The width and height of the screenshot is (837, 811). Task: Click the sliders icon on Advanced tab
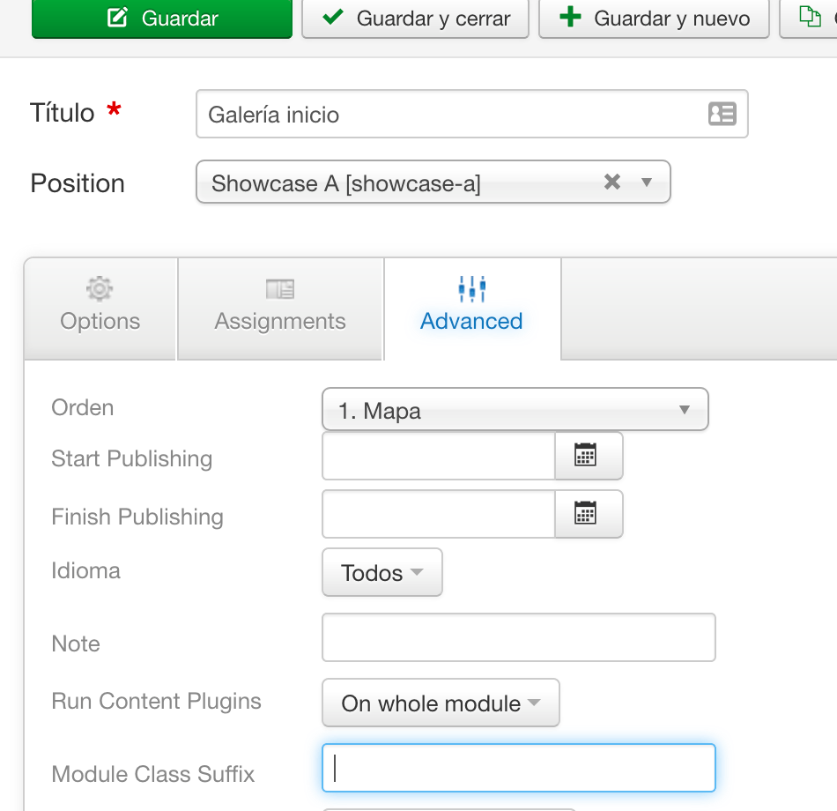click(x=472, y=289)
